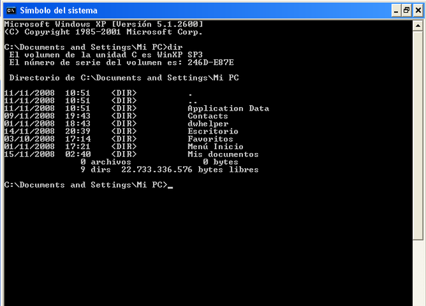This screenshot has height=306, width=426.
Task: Click the text 'WinXP SP3'
Action: coord(180,55)
